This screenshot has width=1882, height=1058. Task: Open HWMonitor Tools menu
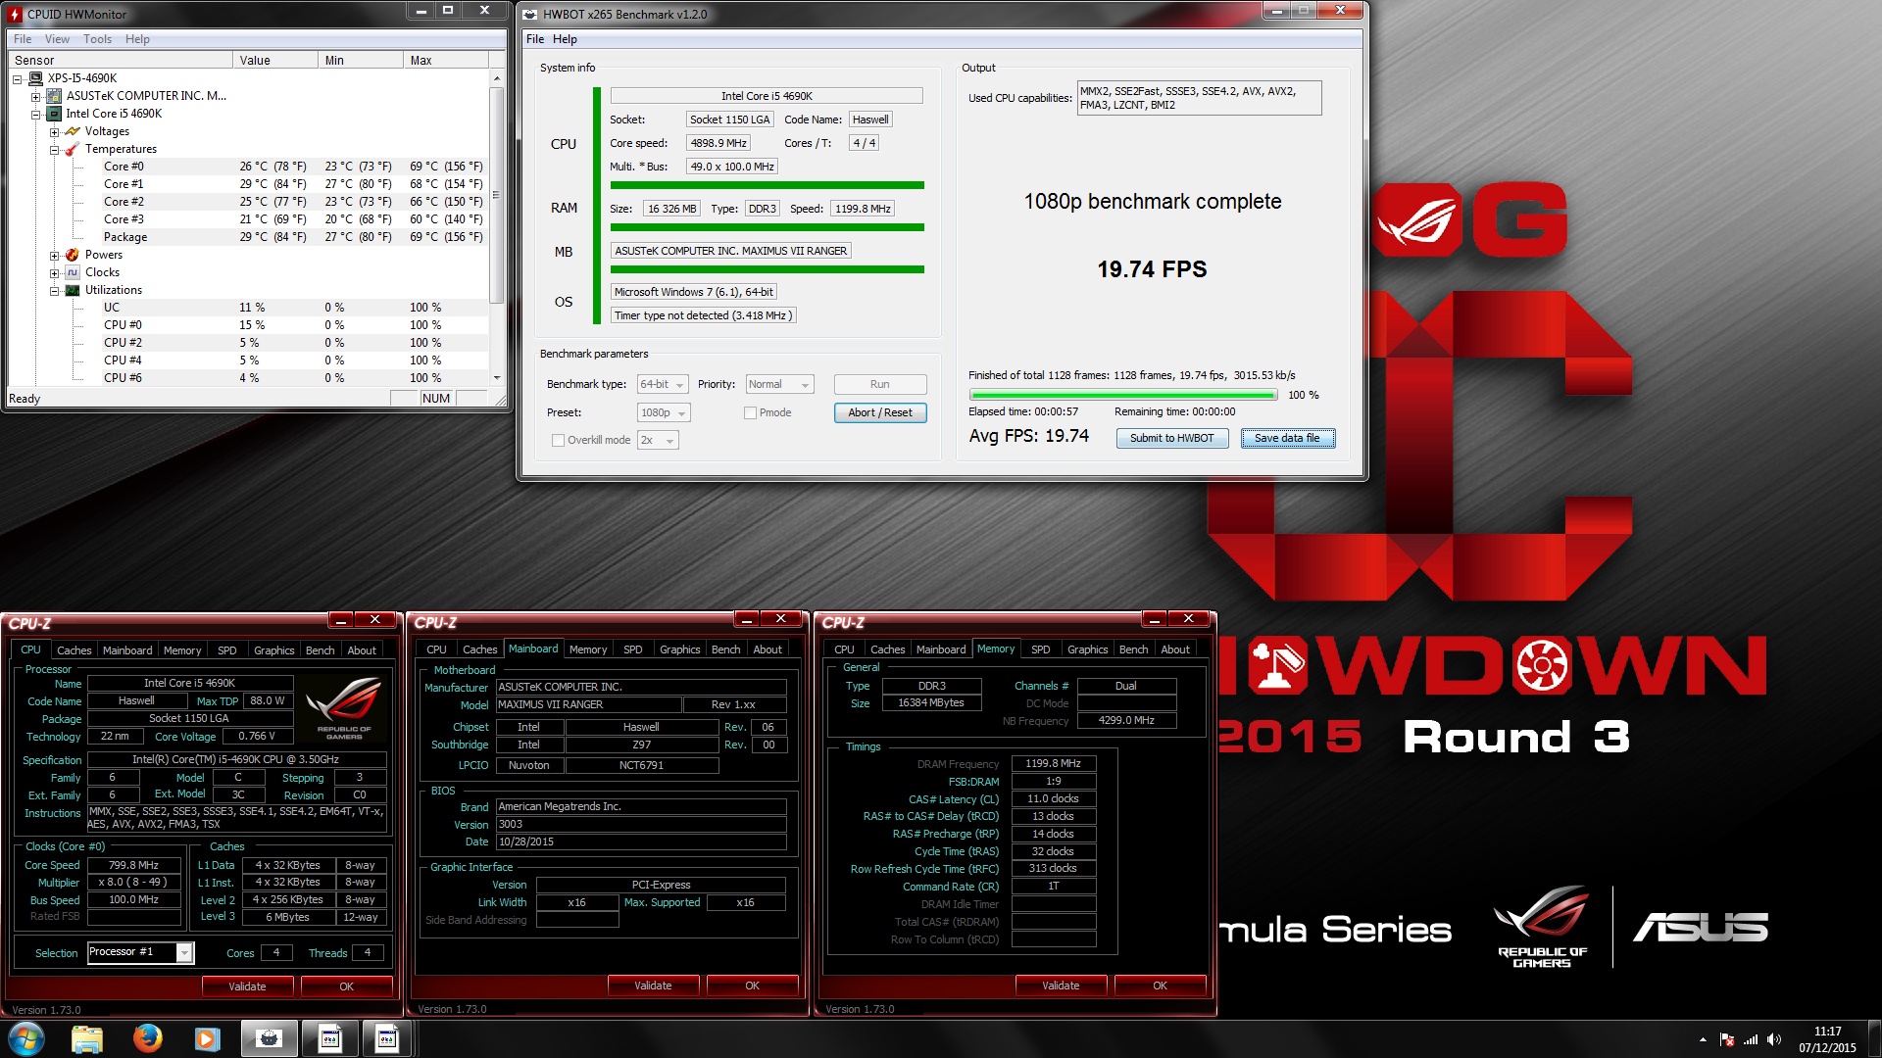pos(97,39)
